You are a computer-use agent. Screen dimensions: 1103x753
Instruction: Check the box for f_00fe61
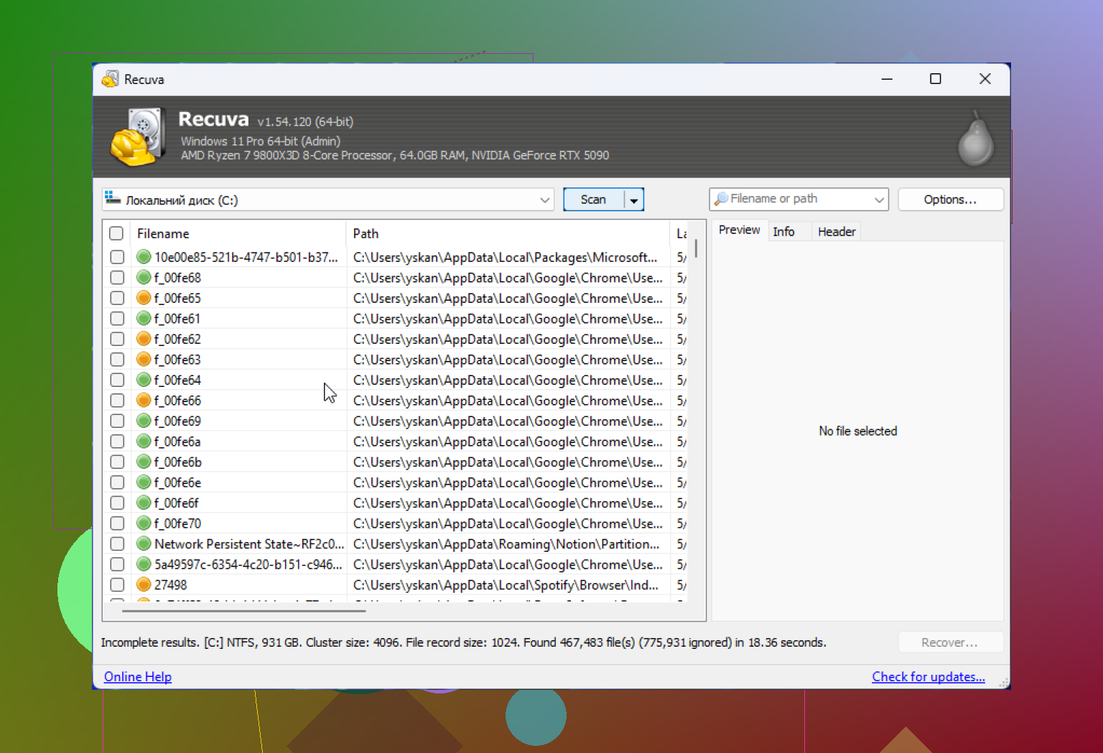(x=117, y=318)
